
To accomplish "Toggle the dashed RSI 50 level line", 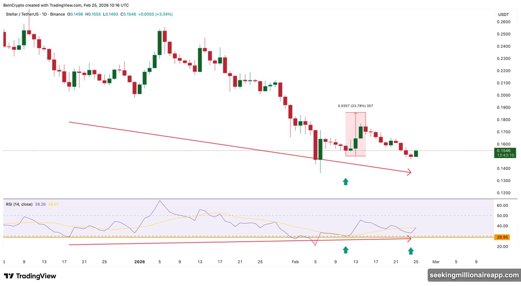I will tap(260, 216).
